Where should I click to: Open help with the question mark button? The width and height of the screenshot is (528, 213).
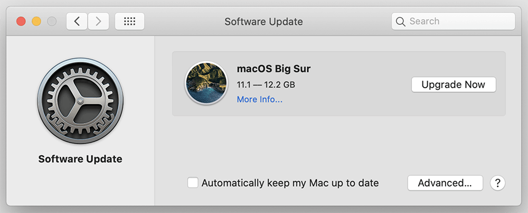pos(497,183)
